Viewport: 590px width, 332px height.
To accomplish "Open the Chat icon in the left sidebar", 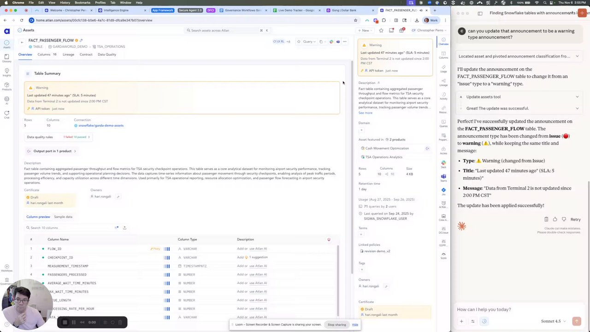I will click(7, 114).
